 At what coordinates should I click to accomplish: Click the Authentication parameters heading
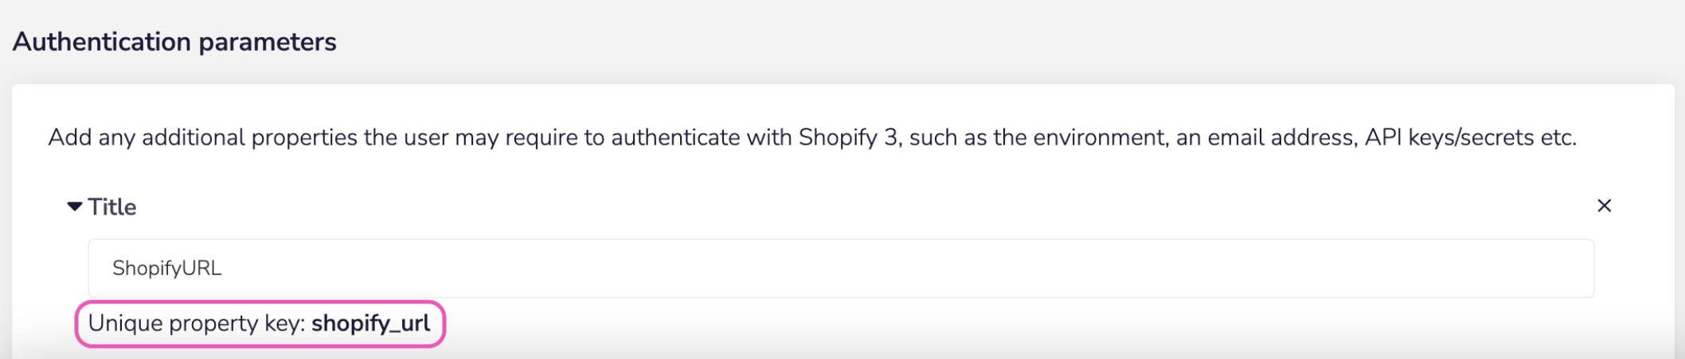pyautogui.click(x=174, y=41)
